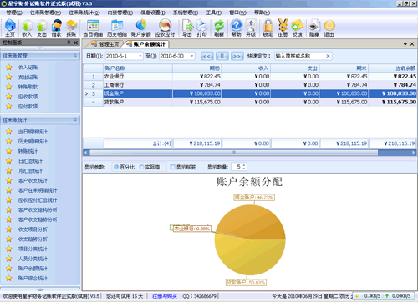Click star icon beside 收入记账
The image size is (418, 302).
9,68
